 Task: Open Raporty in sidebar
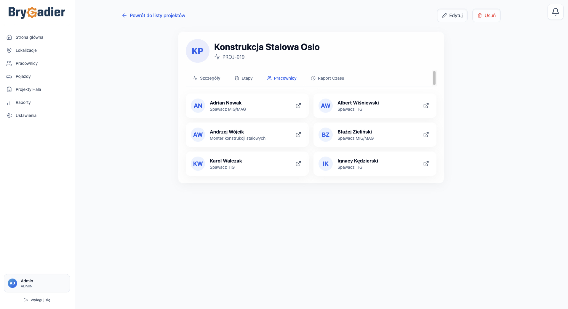(37, 102)
